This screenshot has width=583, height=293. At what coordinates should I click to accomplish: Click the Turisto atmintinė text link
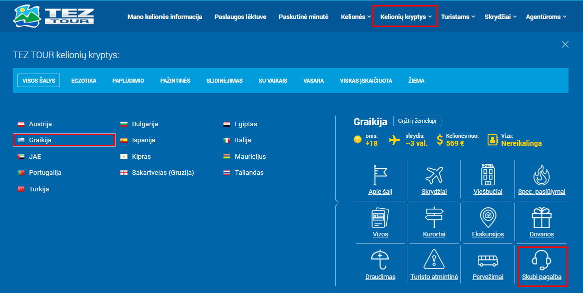point(434,276)
